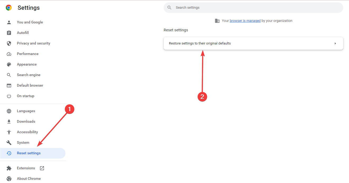The height and width of the screenshot is (183, 349).
Task: Open the 'browser is managed' link
Action: click(245, 21)
